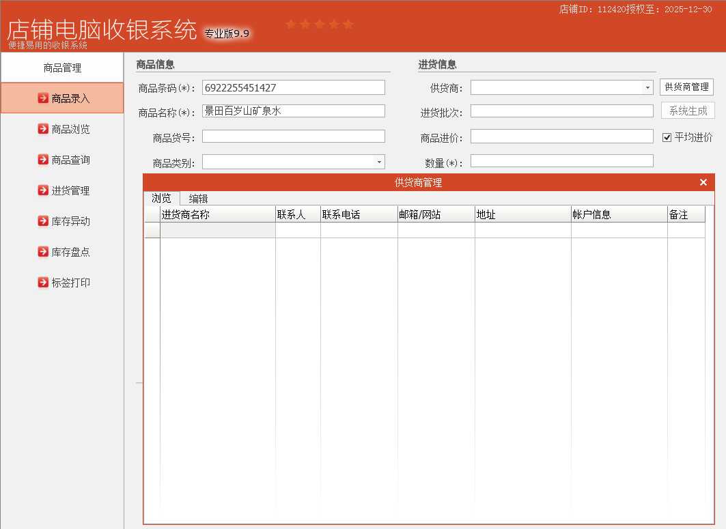Screen dimensions: 726x529
Task: Click the red arrow icon beside 进货管理
Action: pyautogui.click(x=43, y=190)
